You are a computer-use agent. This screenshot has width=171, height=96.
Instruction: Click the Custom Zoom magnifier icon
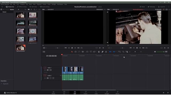tap(127, 52)
